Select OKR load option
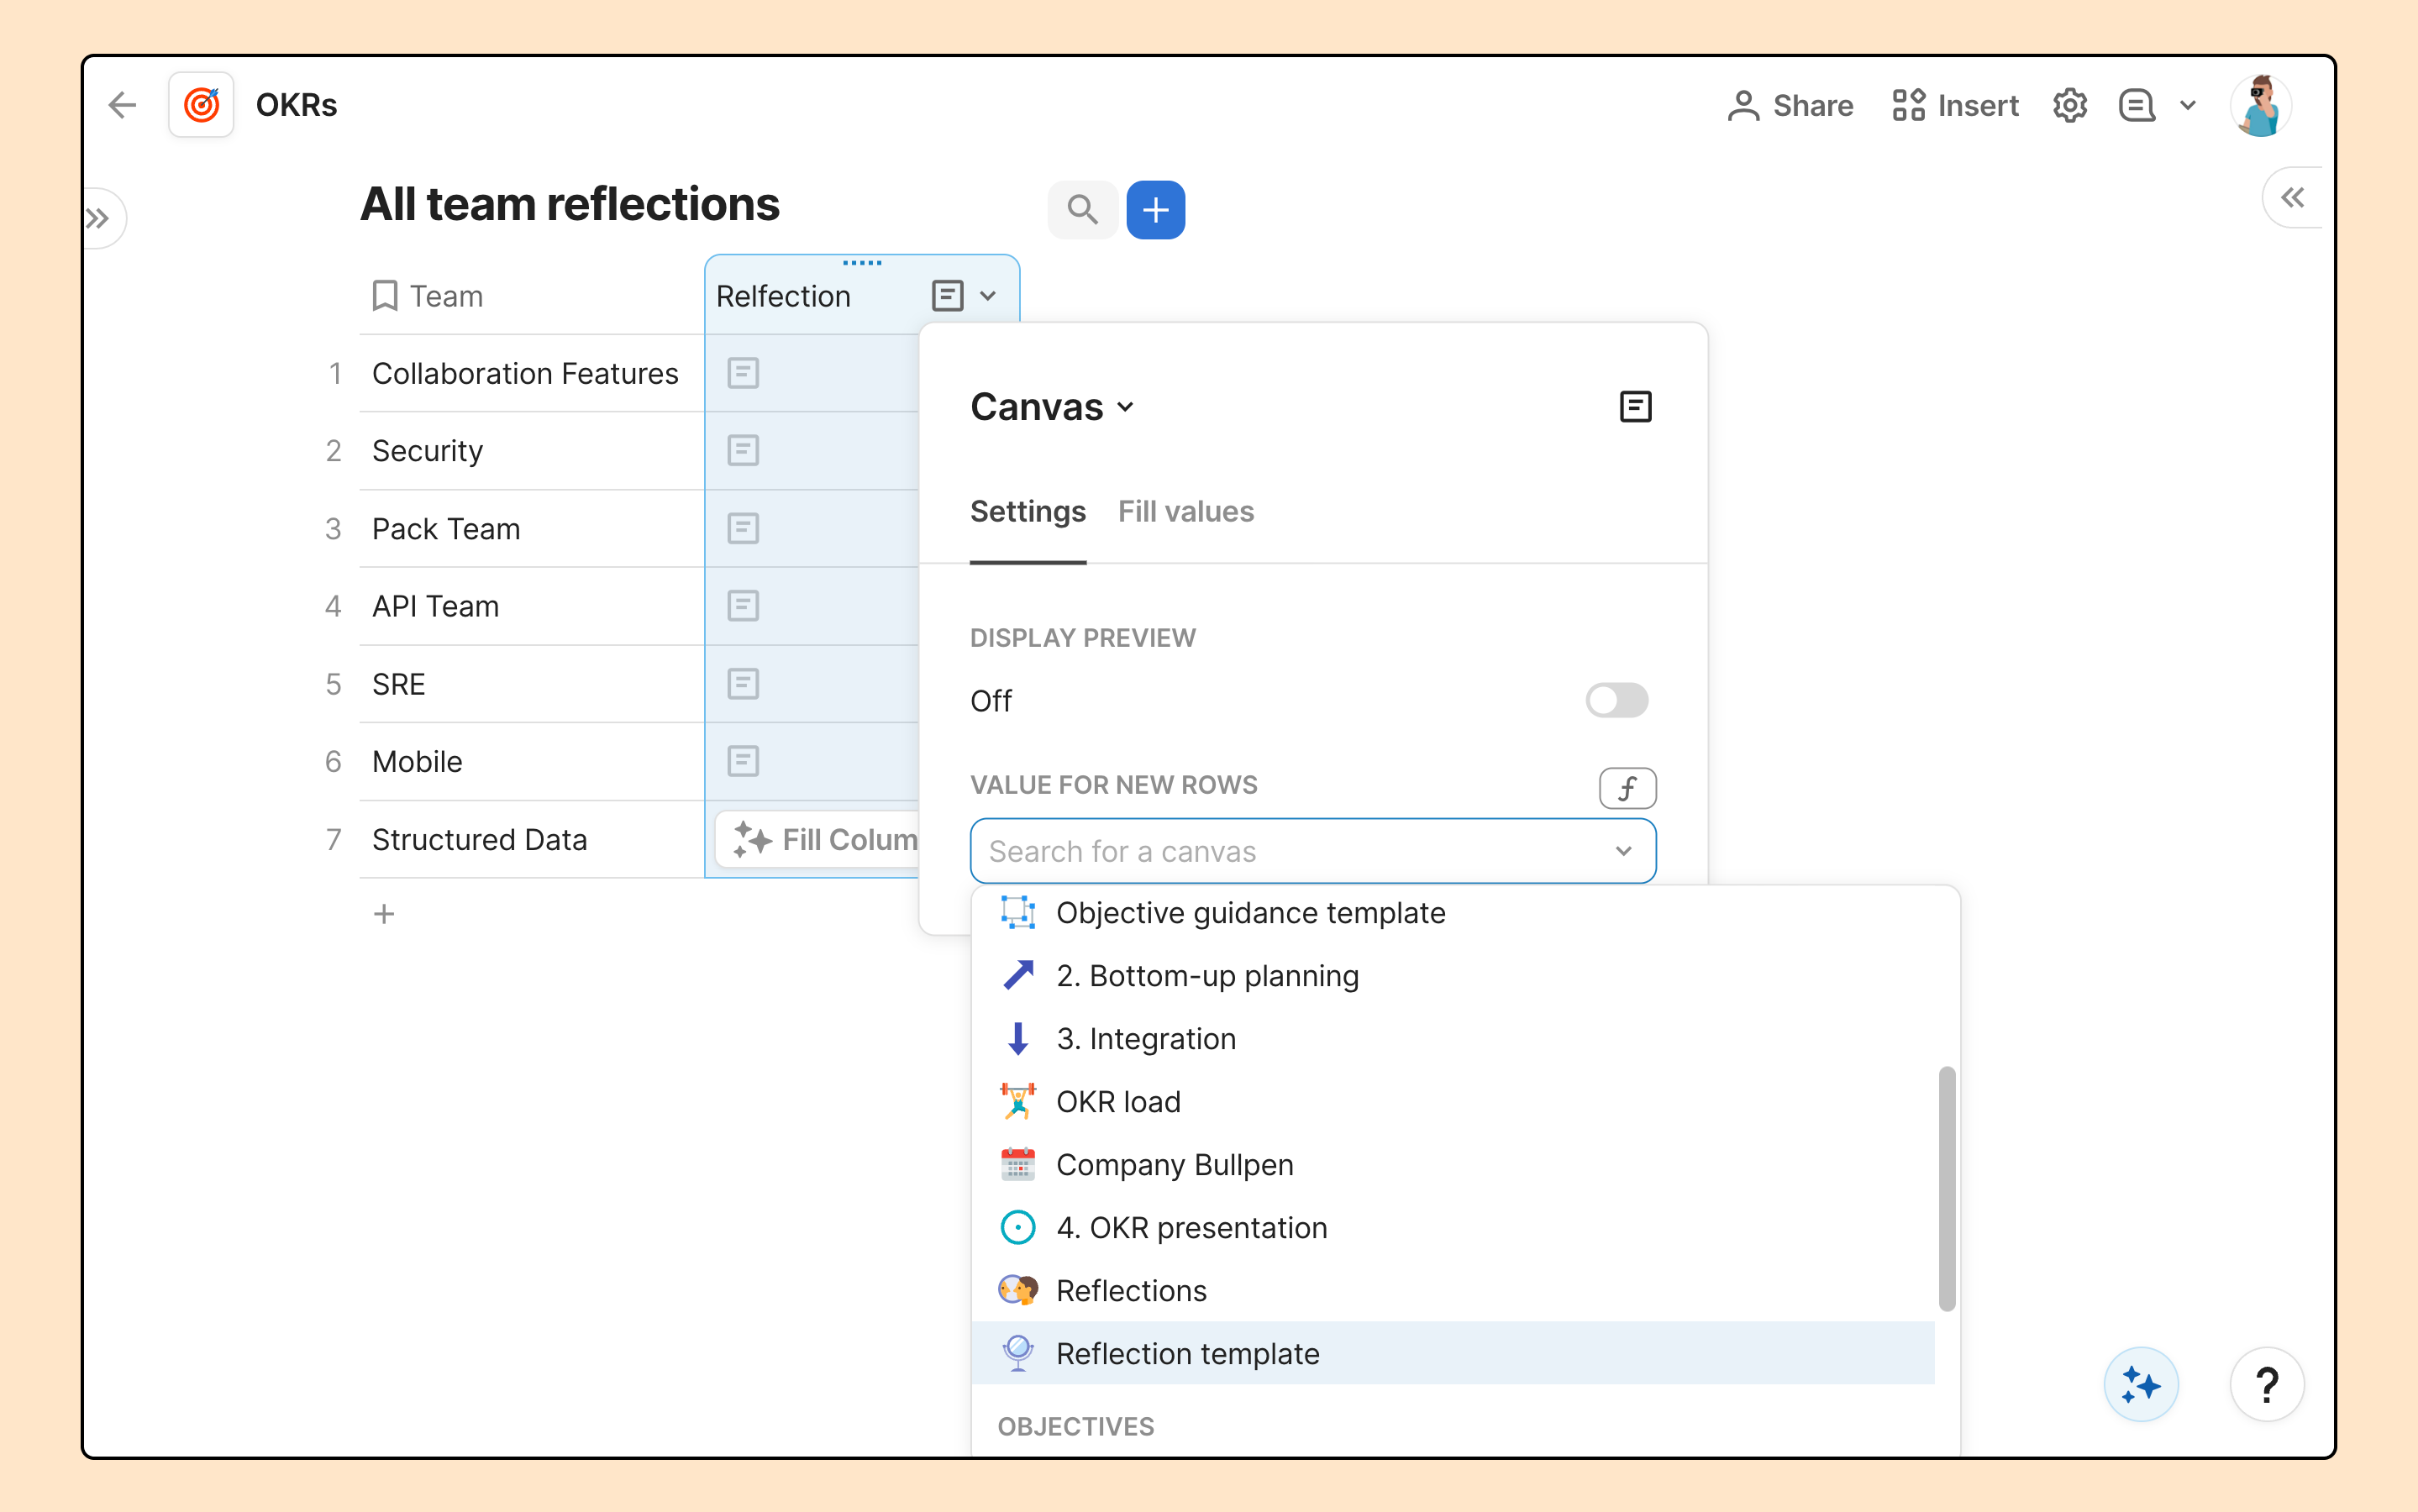Viewport: 2418px width, 1512px height. (1452, 1102)
